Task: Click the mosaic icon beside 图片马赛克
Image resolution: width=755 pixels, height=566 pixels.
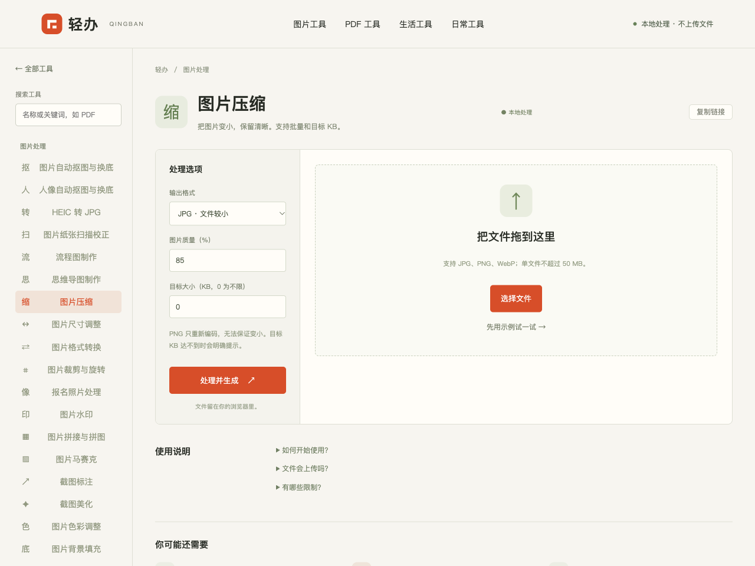Action: coord(25,459)
